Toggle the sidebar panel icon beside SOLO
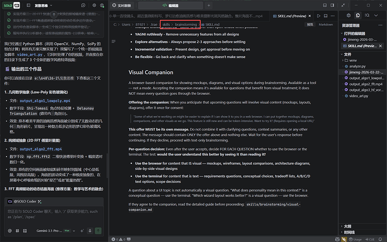387x242 pixels. [x=29, y=5]
